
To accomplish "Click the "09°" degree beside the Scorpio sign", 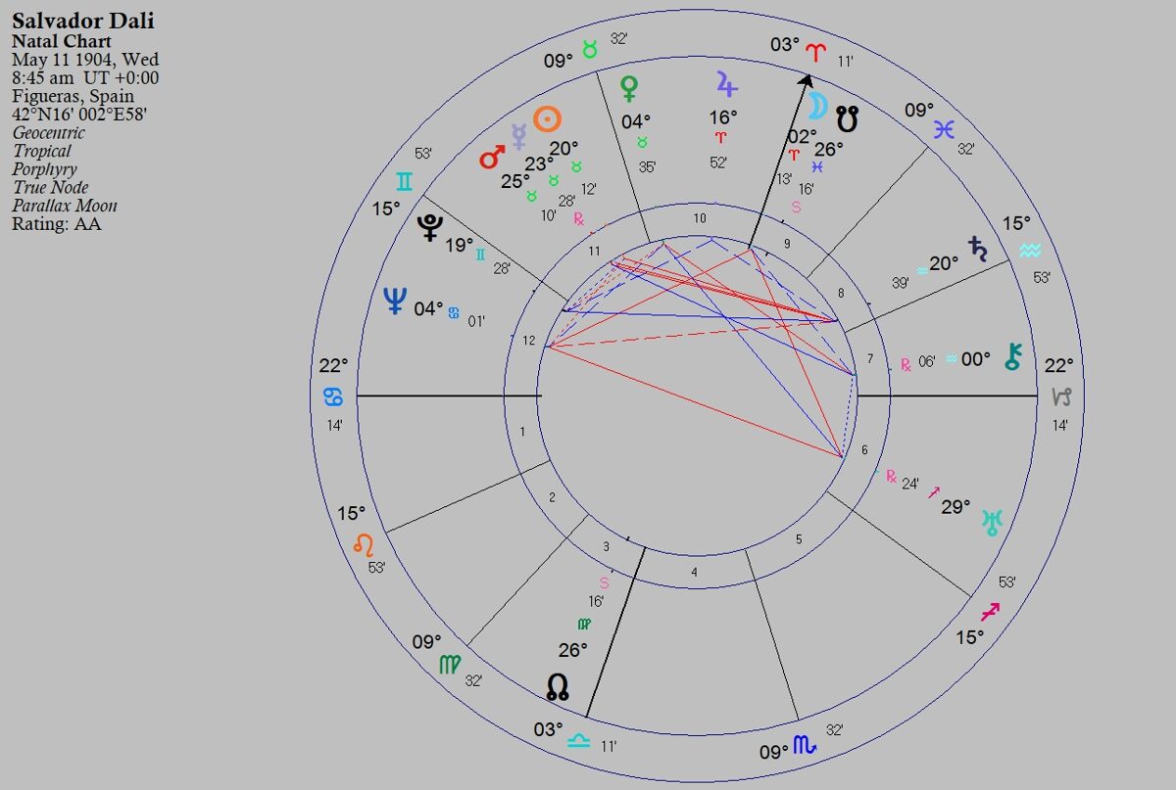I will pos(773,752).
